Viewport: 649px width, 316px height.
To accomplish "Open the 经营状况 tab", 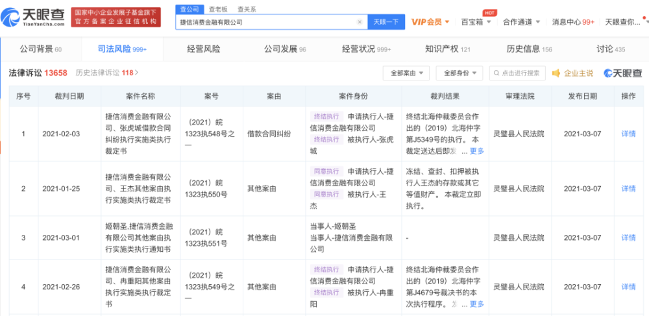I will click(366, 49).
